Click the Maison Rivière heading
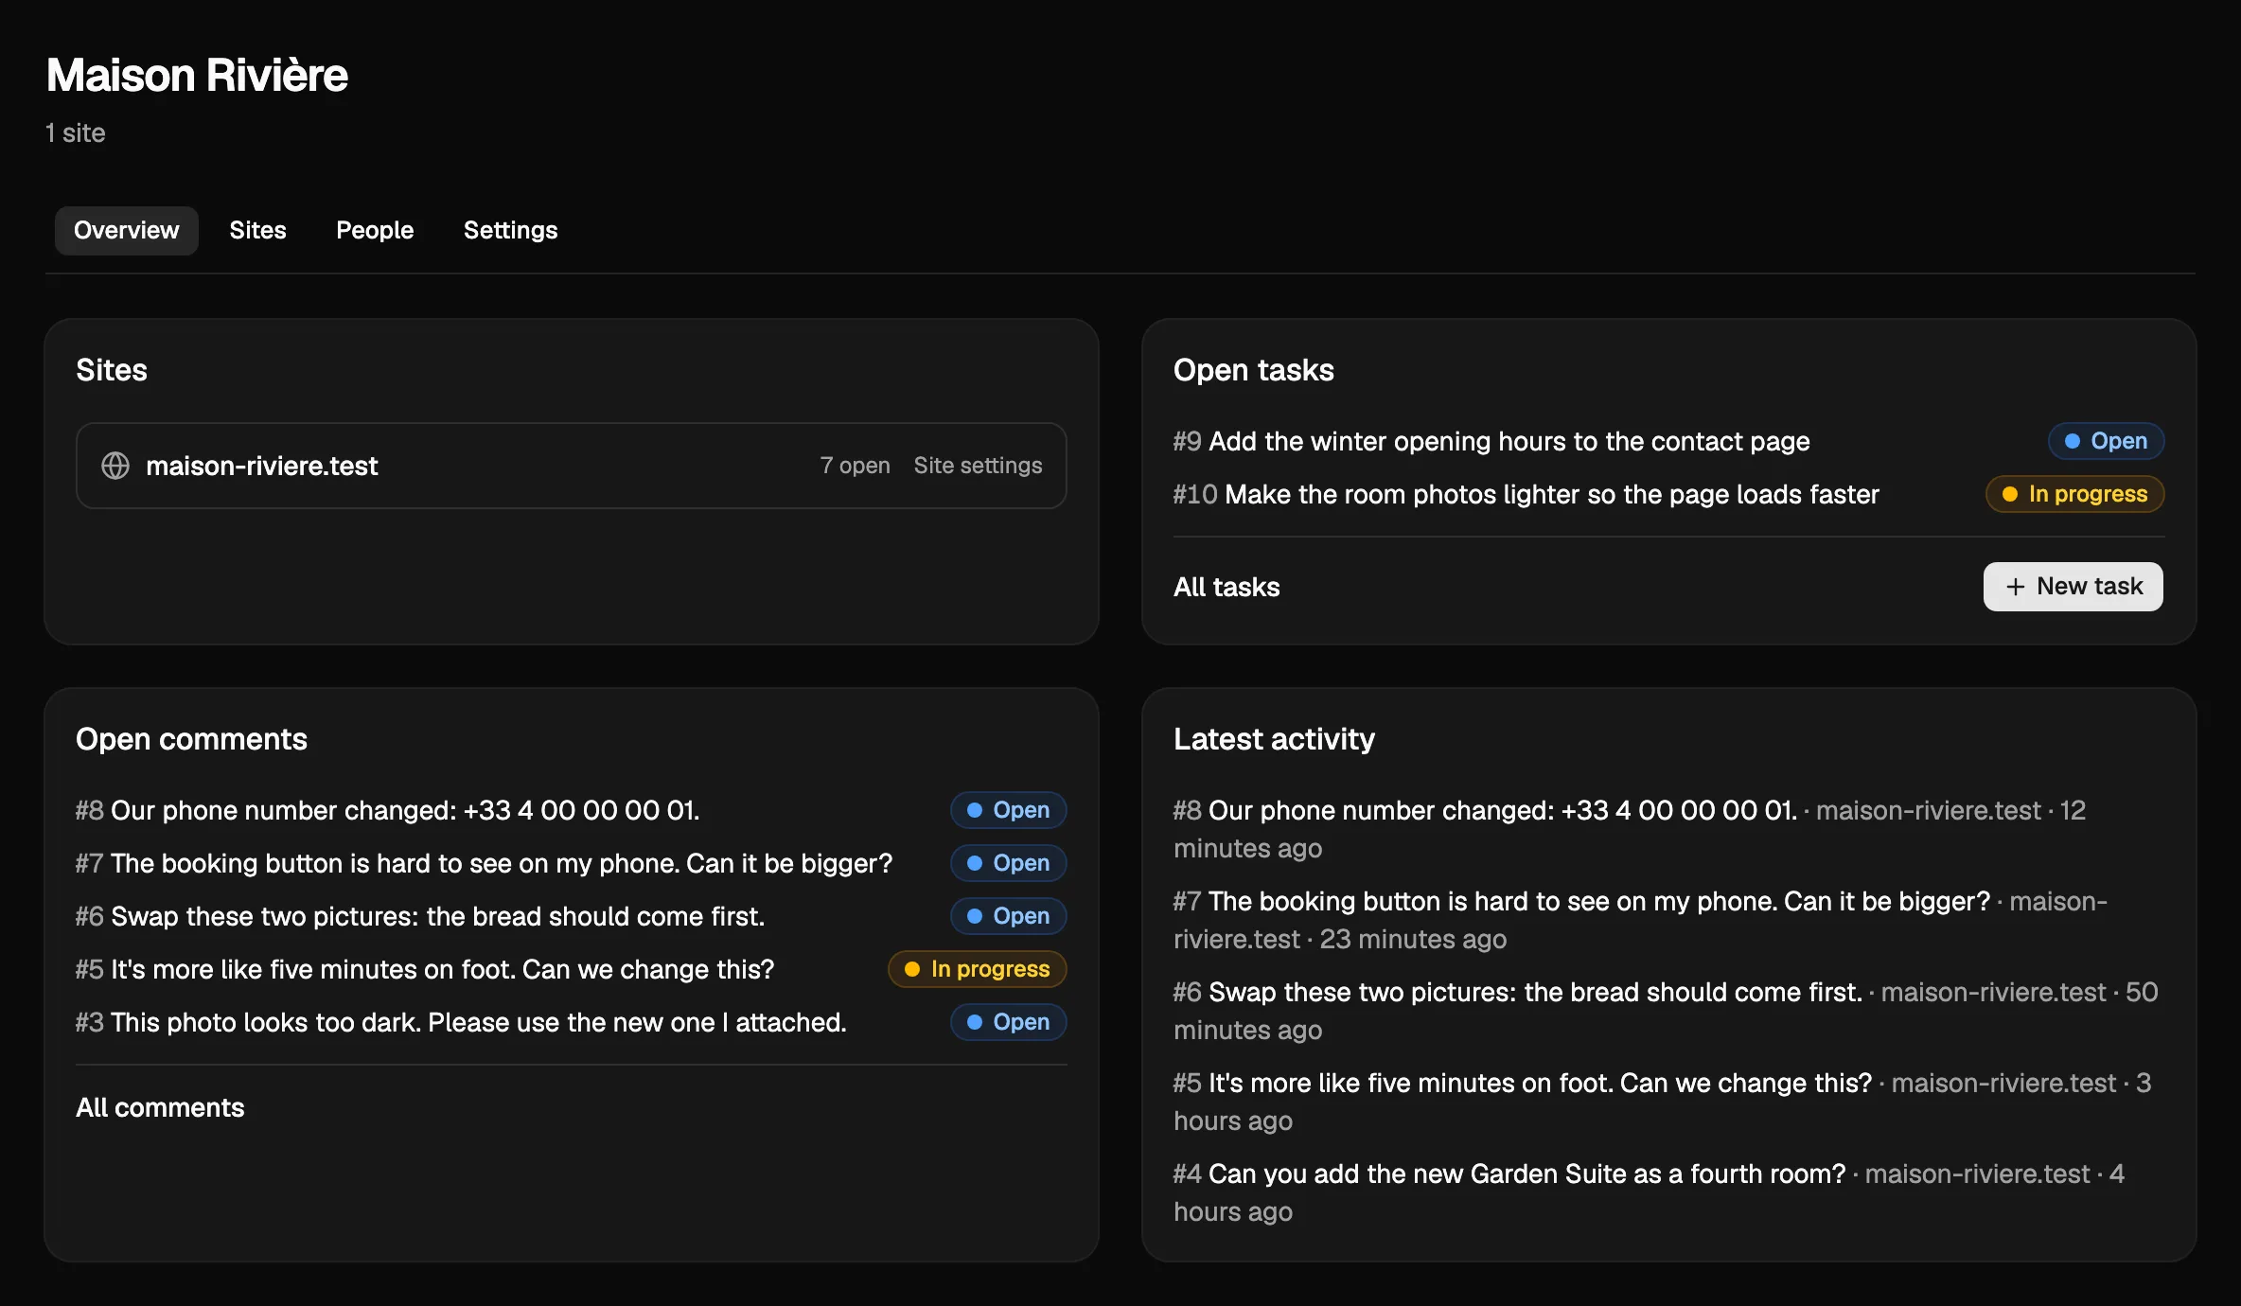Screen dimensions: 2241x1306 click(x=197, y=75)
